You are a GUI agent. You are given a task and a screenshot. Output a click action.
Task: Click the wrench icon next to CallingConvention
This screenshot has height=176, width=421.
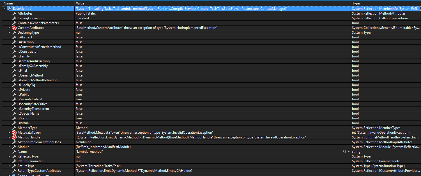point(14,18)
